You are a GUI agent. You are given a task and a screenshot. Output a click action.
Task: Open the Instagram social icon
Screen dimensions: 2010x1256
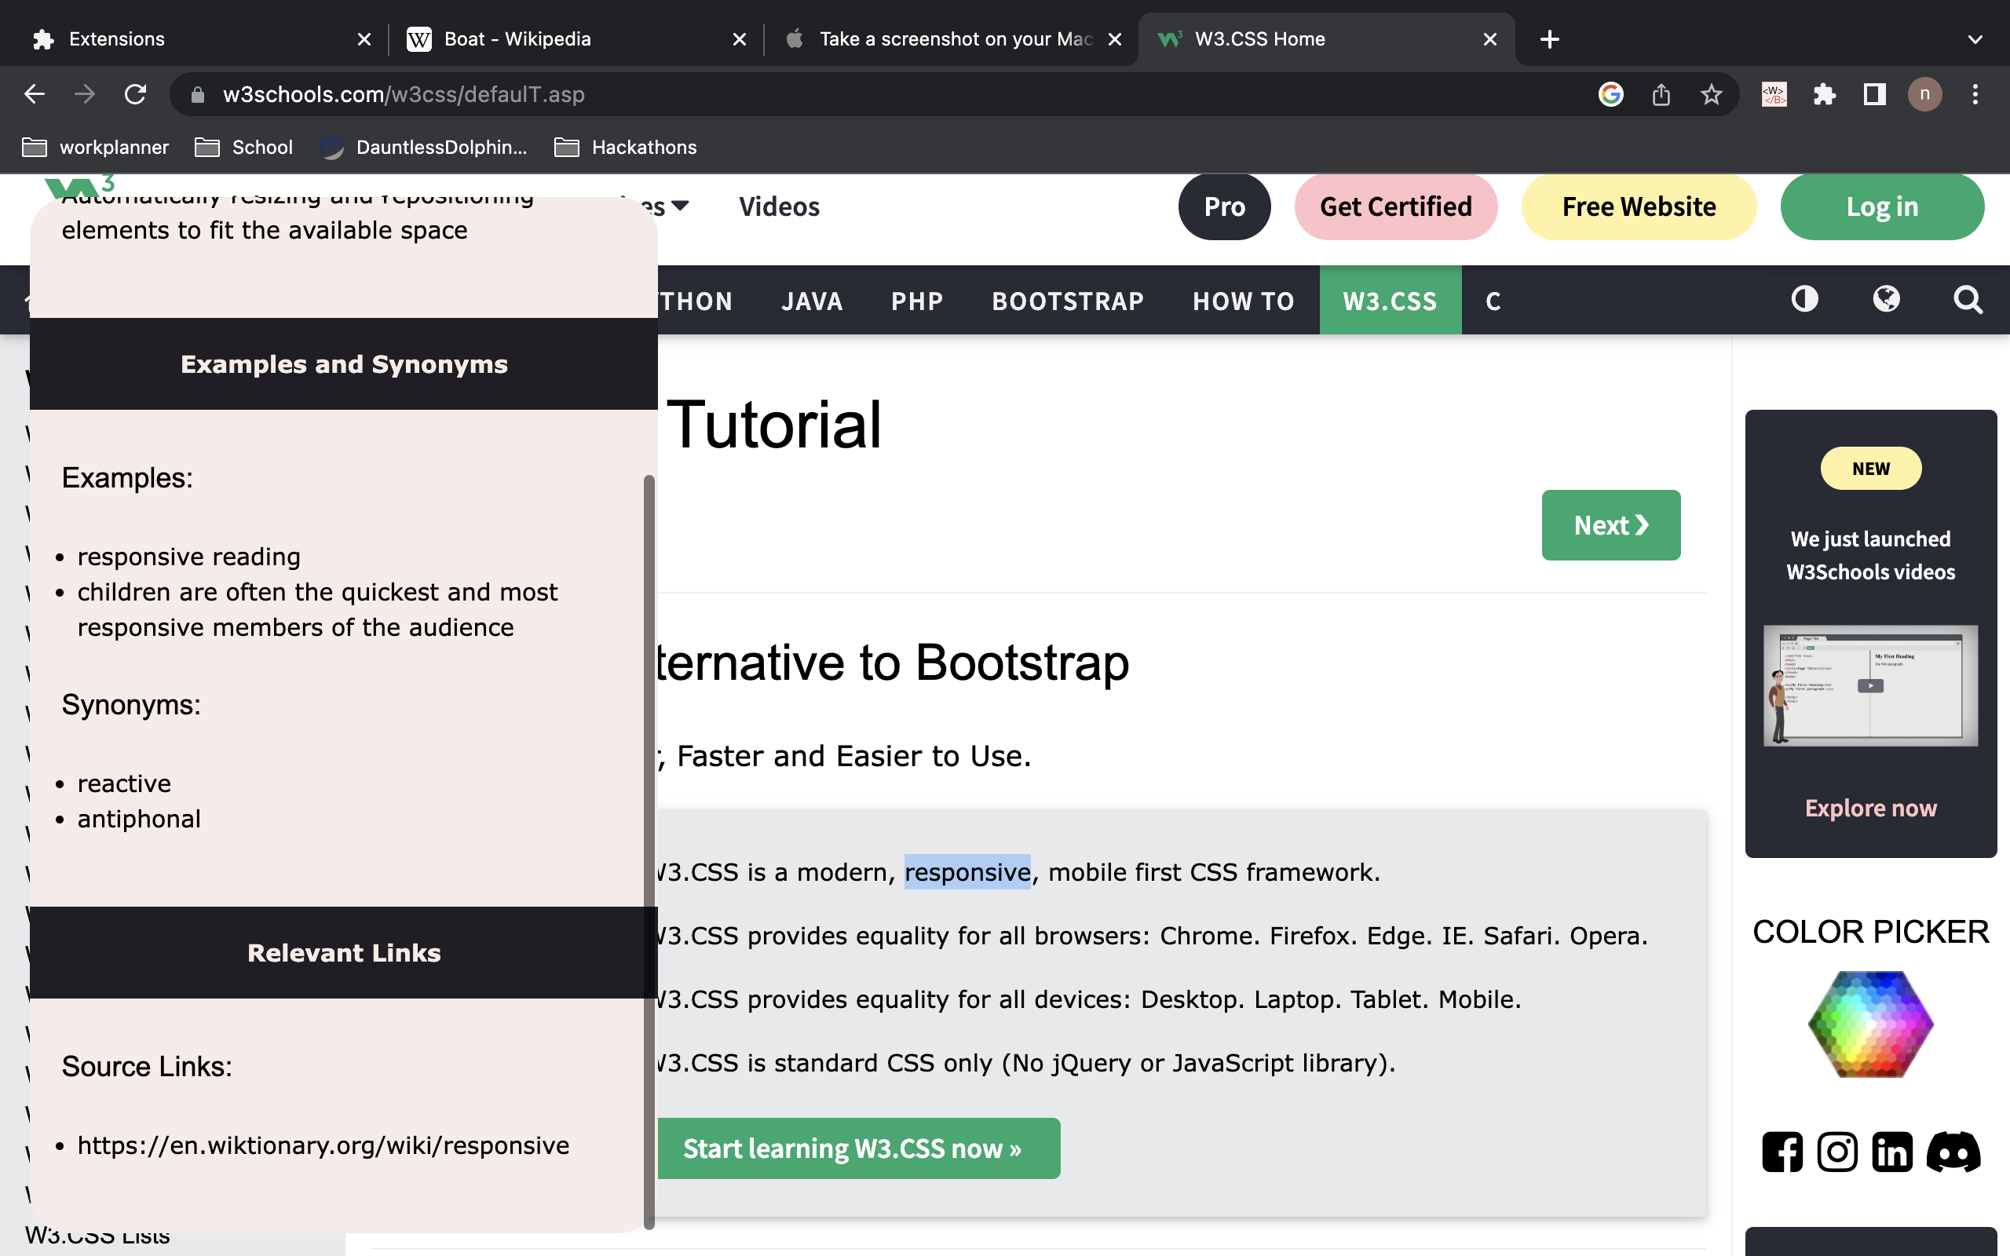click(1837, 1152)
